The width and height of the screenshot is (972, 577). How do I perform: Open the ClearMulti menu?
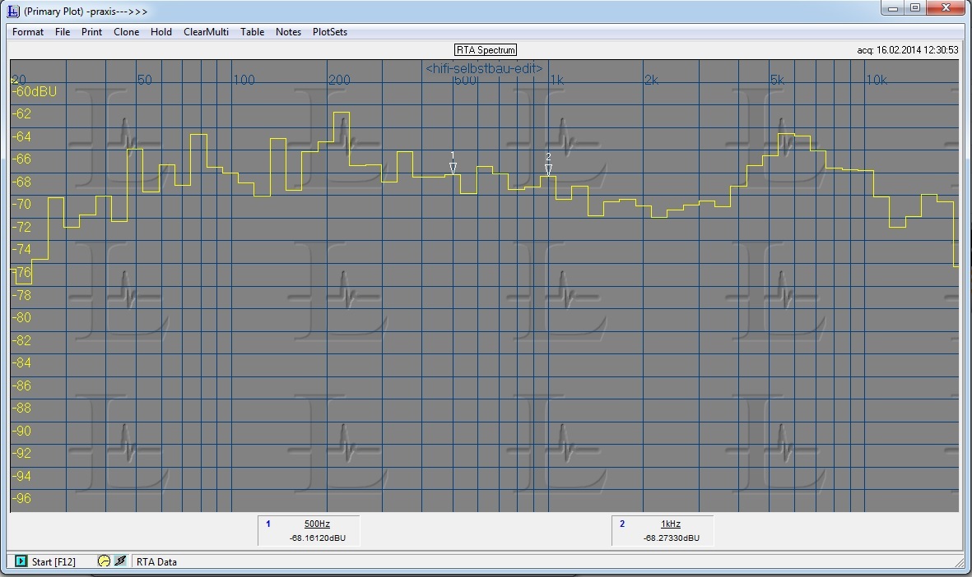click(206, 32)
